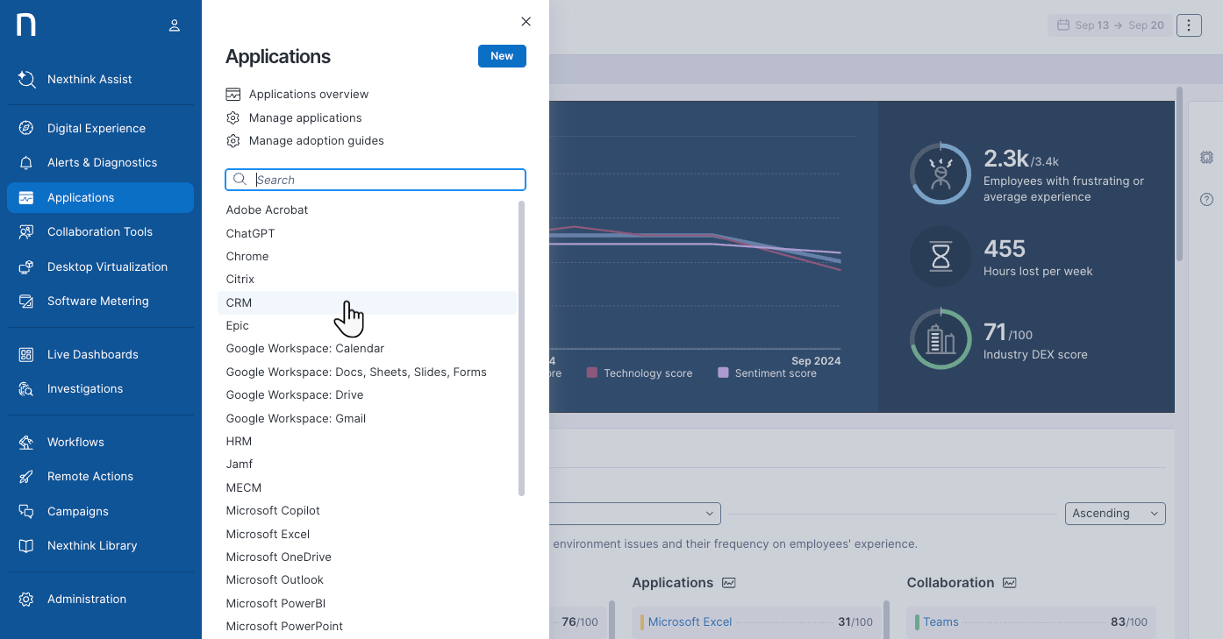Click the New application button
The height and width of the screenshot is (639, 1223).
[502, 56]
